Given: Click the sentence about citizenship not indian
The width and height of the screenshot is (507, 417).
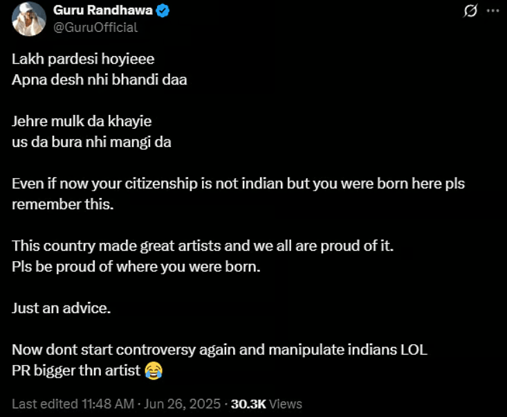Looking at the screenshot, I should [239, 194].
